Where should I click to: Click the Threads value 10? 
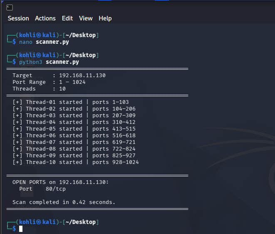62,89
